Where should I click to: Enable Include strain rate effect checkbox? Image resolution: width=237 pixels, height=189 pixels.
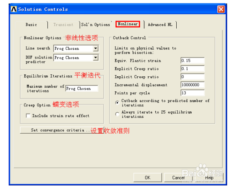[x=28, y=116]
